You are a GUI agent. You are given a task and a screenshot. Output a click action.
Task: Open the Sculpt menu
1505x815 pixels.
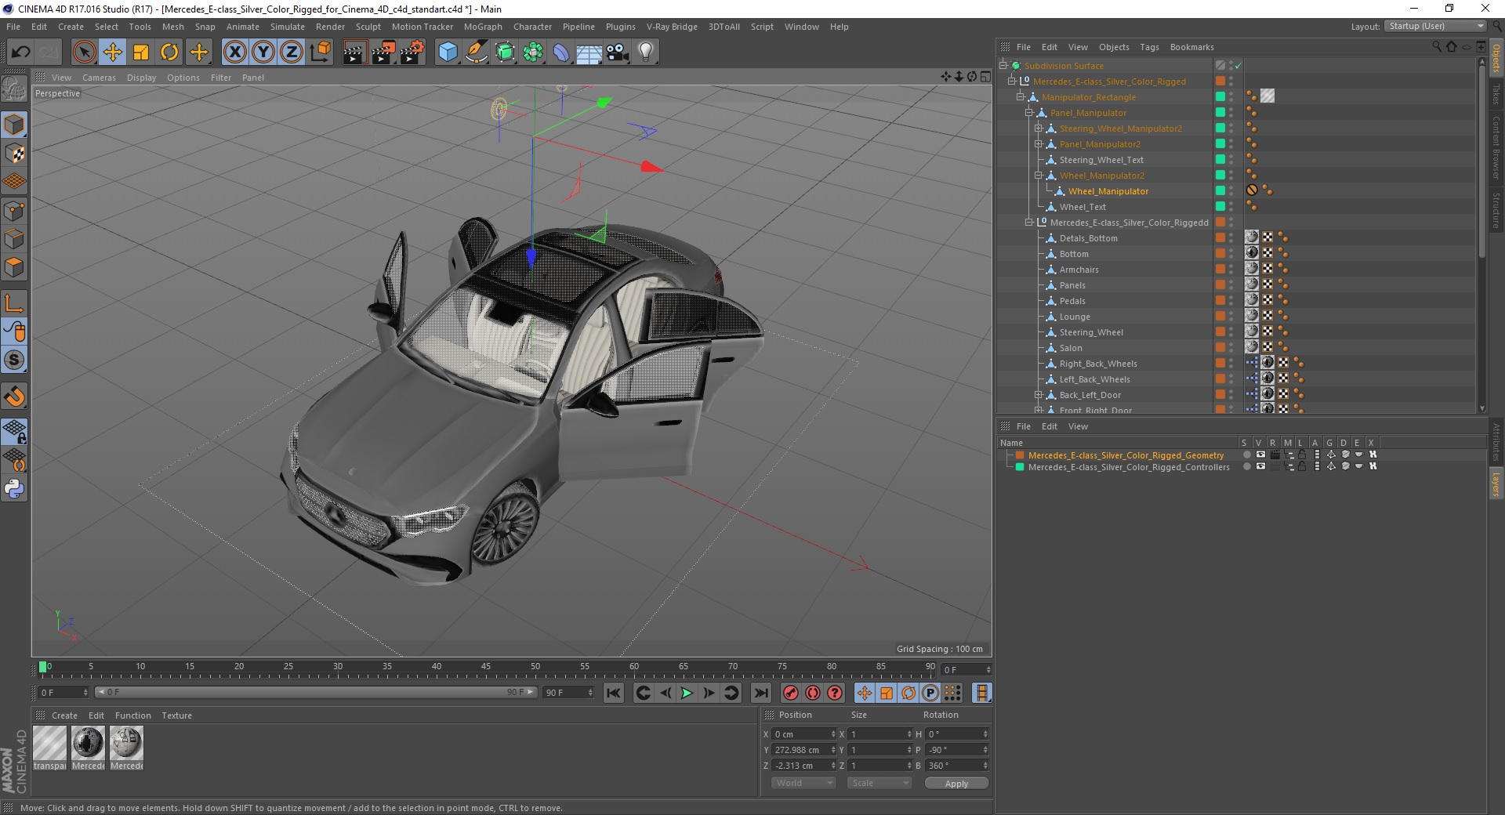click(368, 27)
